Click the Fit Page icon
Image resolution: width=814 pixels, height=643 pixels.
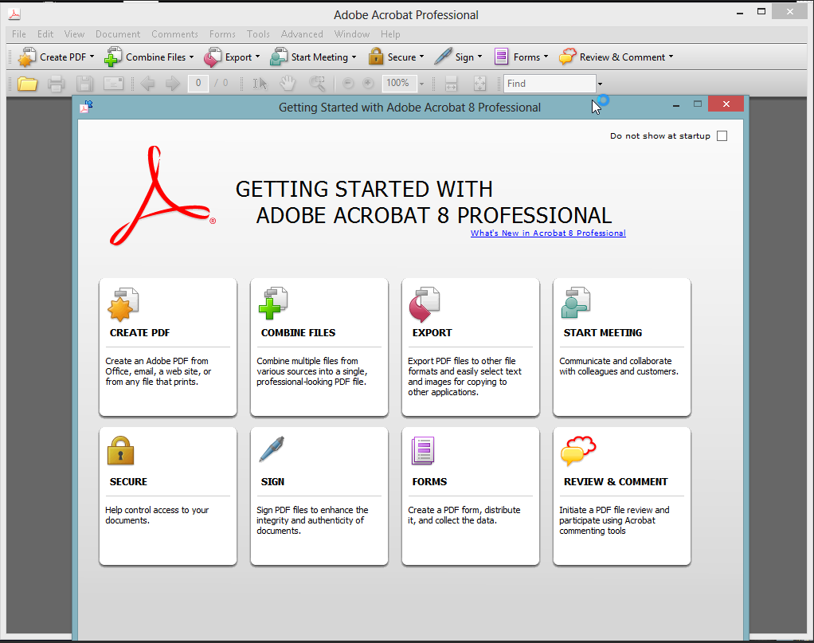click(479, 84)
